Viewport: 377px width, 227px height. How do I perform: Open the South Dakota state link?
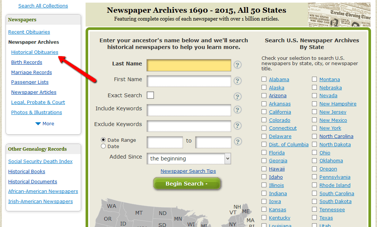(x=335, y=202)
